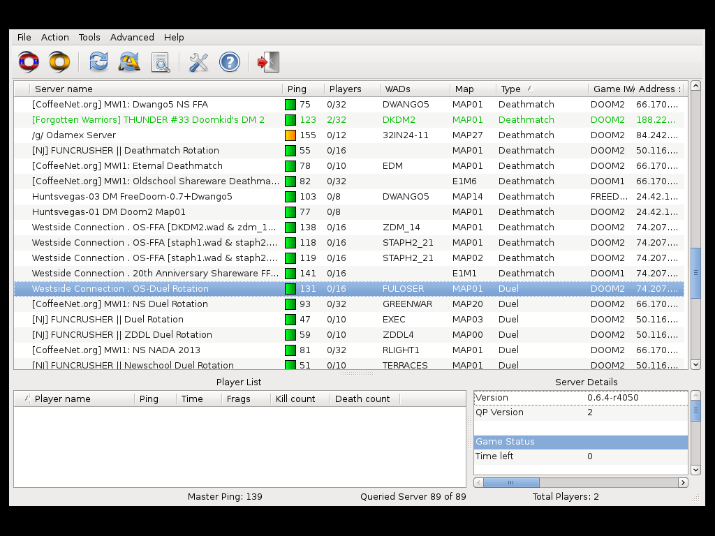Screen dimensions: 715x536
Task: Click the blue question mark About icon
Action: pyautogui.click(x=230, y=62)
